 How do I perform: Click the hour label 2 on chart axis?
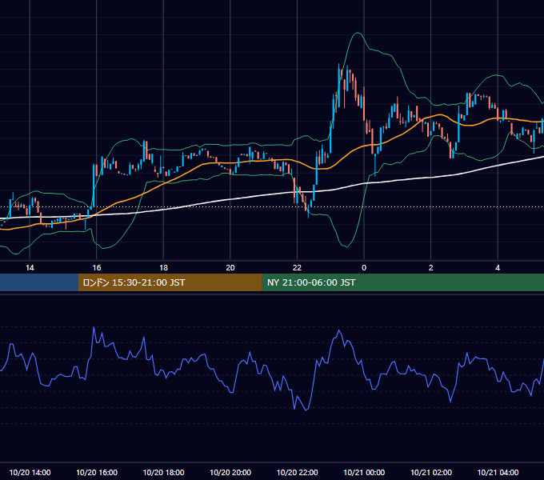(x=431, y=268)
